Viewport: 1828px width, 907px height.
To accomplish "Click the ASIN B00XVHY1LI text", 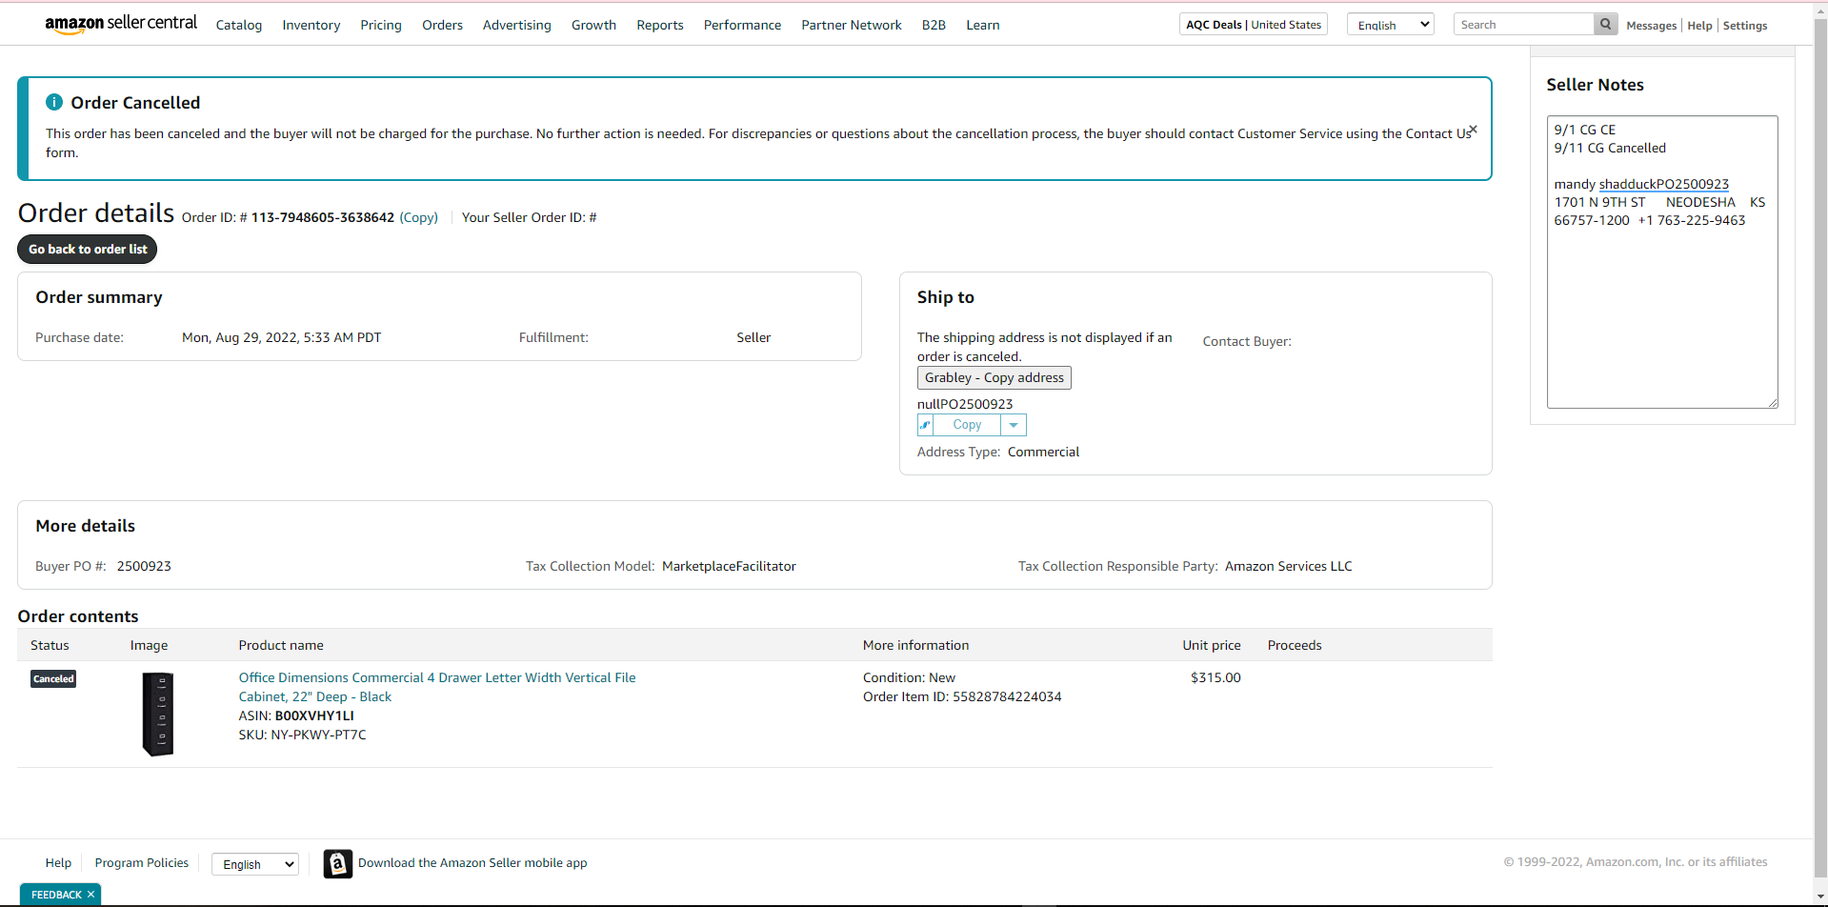I will [x=314, y=716].
